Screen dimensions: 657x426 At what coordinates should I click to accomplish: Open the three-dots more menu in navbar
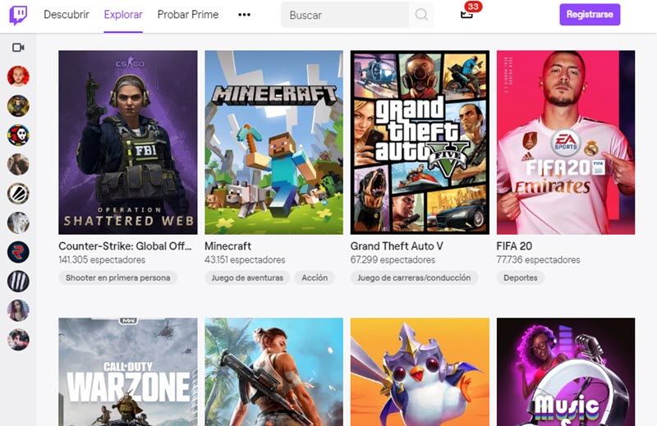pos(244,15)
